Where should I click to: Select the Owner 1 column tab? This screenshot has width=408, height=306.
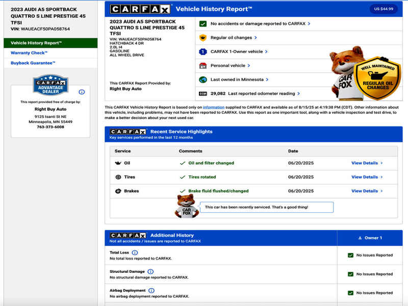click(x=370, y=238)
